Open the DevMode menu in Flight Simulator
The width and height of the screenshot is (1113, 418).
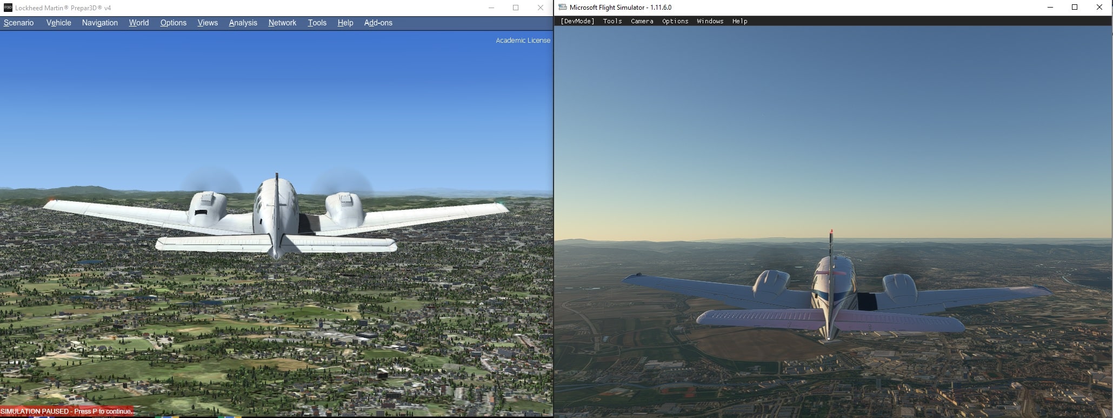click(577, 21)
